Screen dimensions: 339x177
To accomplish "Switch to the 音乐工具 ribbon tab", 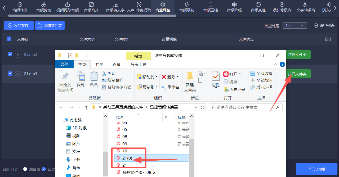I will coord(138,64).
